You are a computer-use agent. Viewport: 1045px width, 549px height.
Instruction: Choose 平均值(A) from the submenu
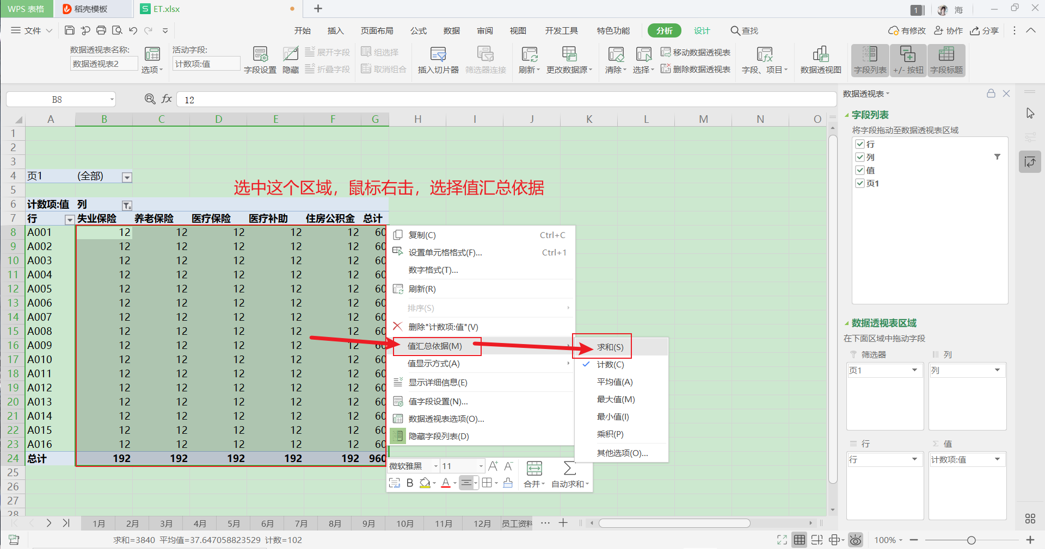point(621,382)
